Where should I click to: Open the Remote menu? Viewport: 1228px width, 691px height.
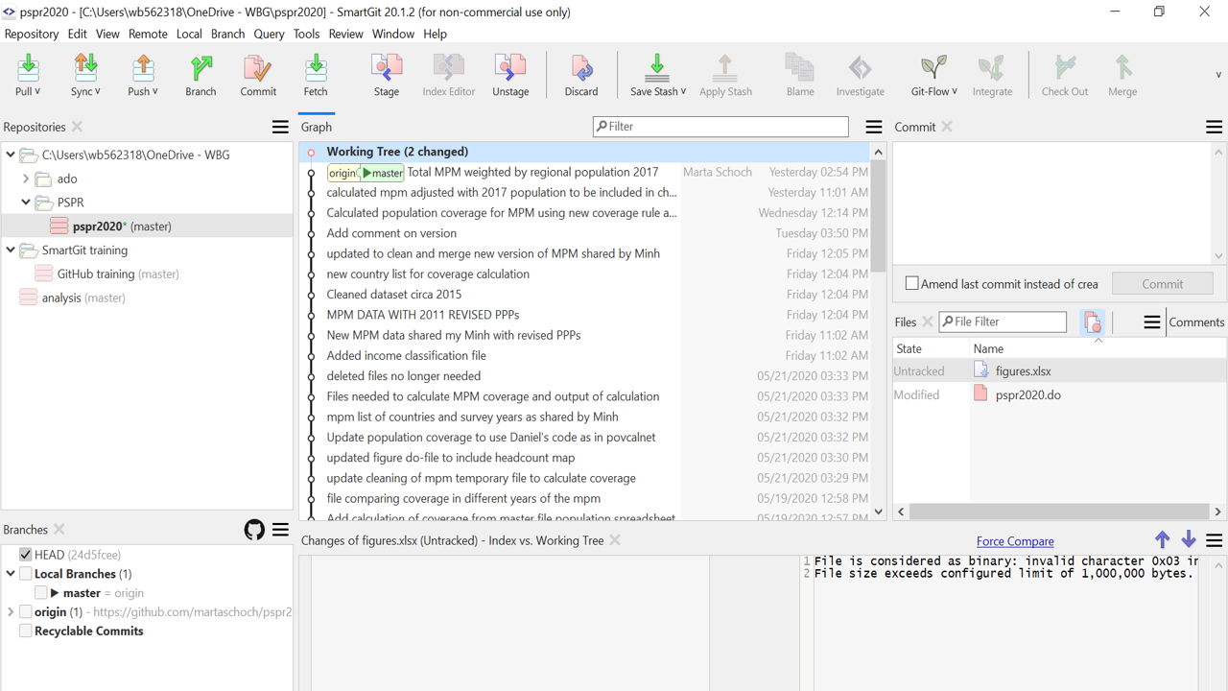[148, 34]
